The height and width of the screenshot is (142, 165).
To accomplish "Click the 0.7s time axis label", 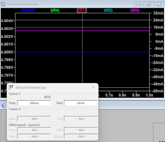I will pos(109,95).
